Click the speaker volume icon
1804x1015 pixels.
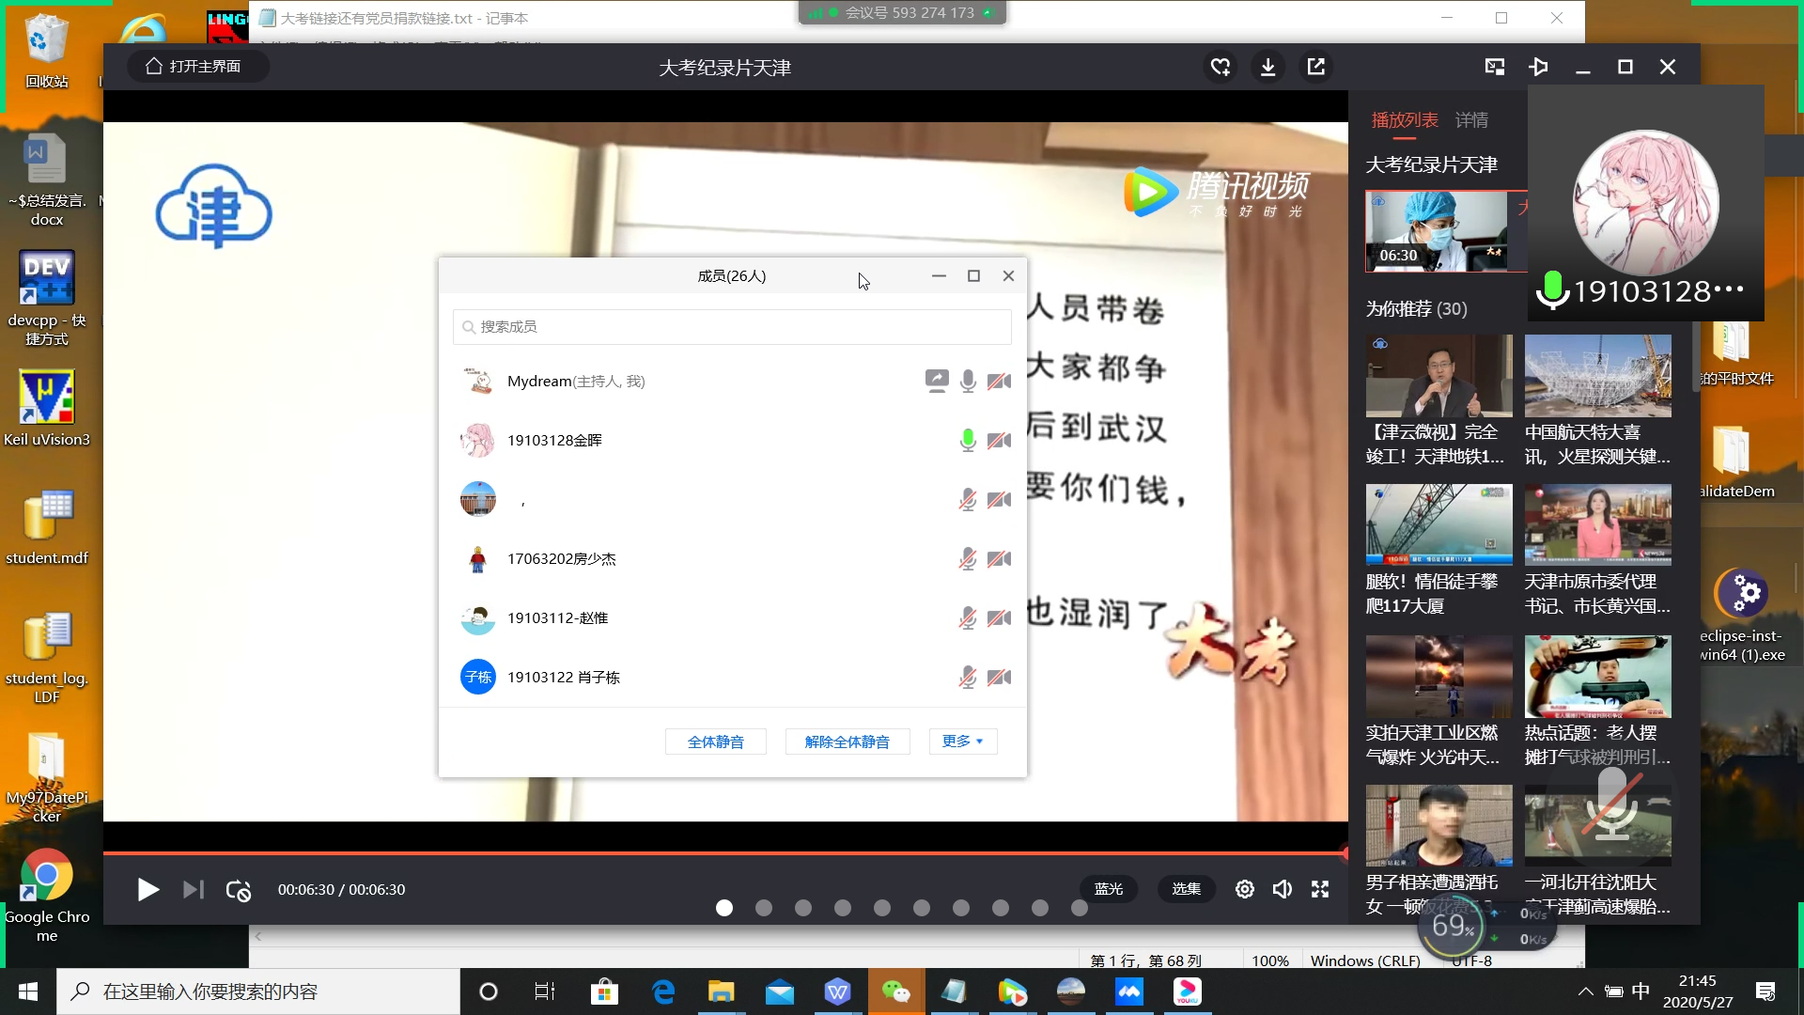click(1283, 889)
